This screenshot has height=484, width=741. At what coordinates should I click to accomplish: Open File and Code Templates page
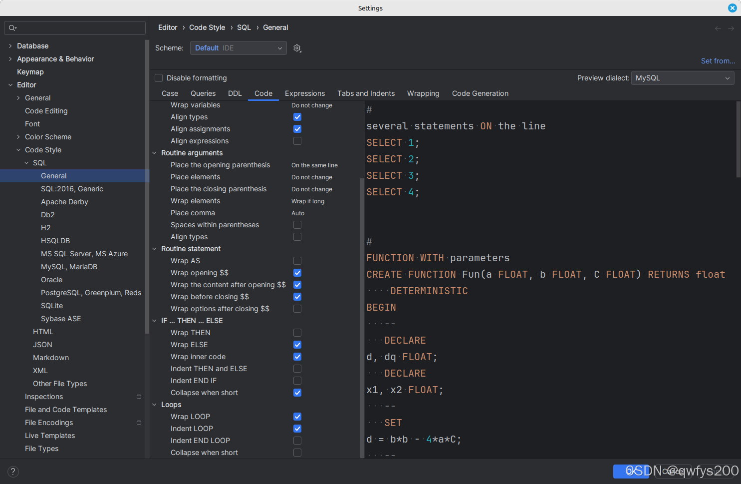pyautogui.click(x=66, y=410)
